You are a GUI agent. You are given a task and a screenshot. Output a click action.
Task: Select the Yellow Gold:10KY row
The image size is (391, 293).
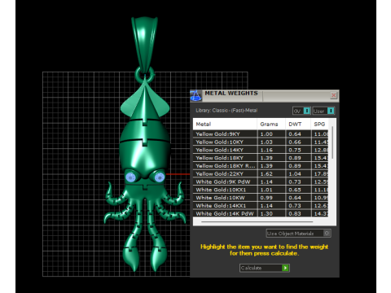click(261, 142)
